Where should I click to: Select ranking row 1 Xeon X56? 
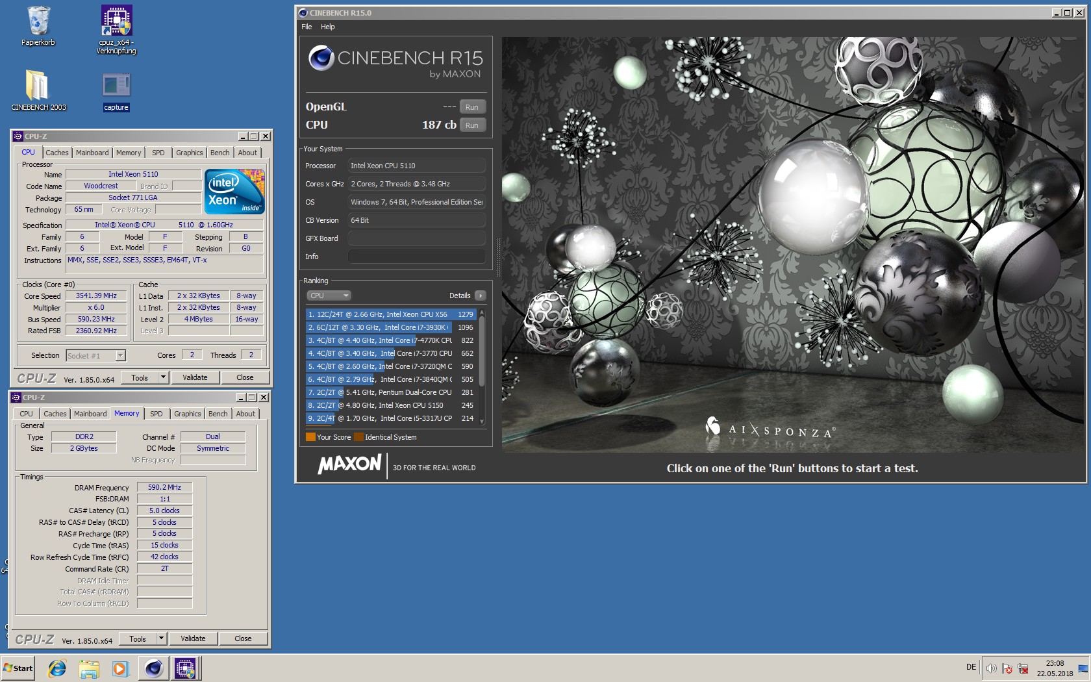(x=391, y=314)
